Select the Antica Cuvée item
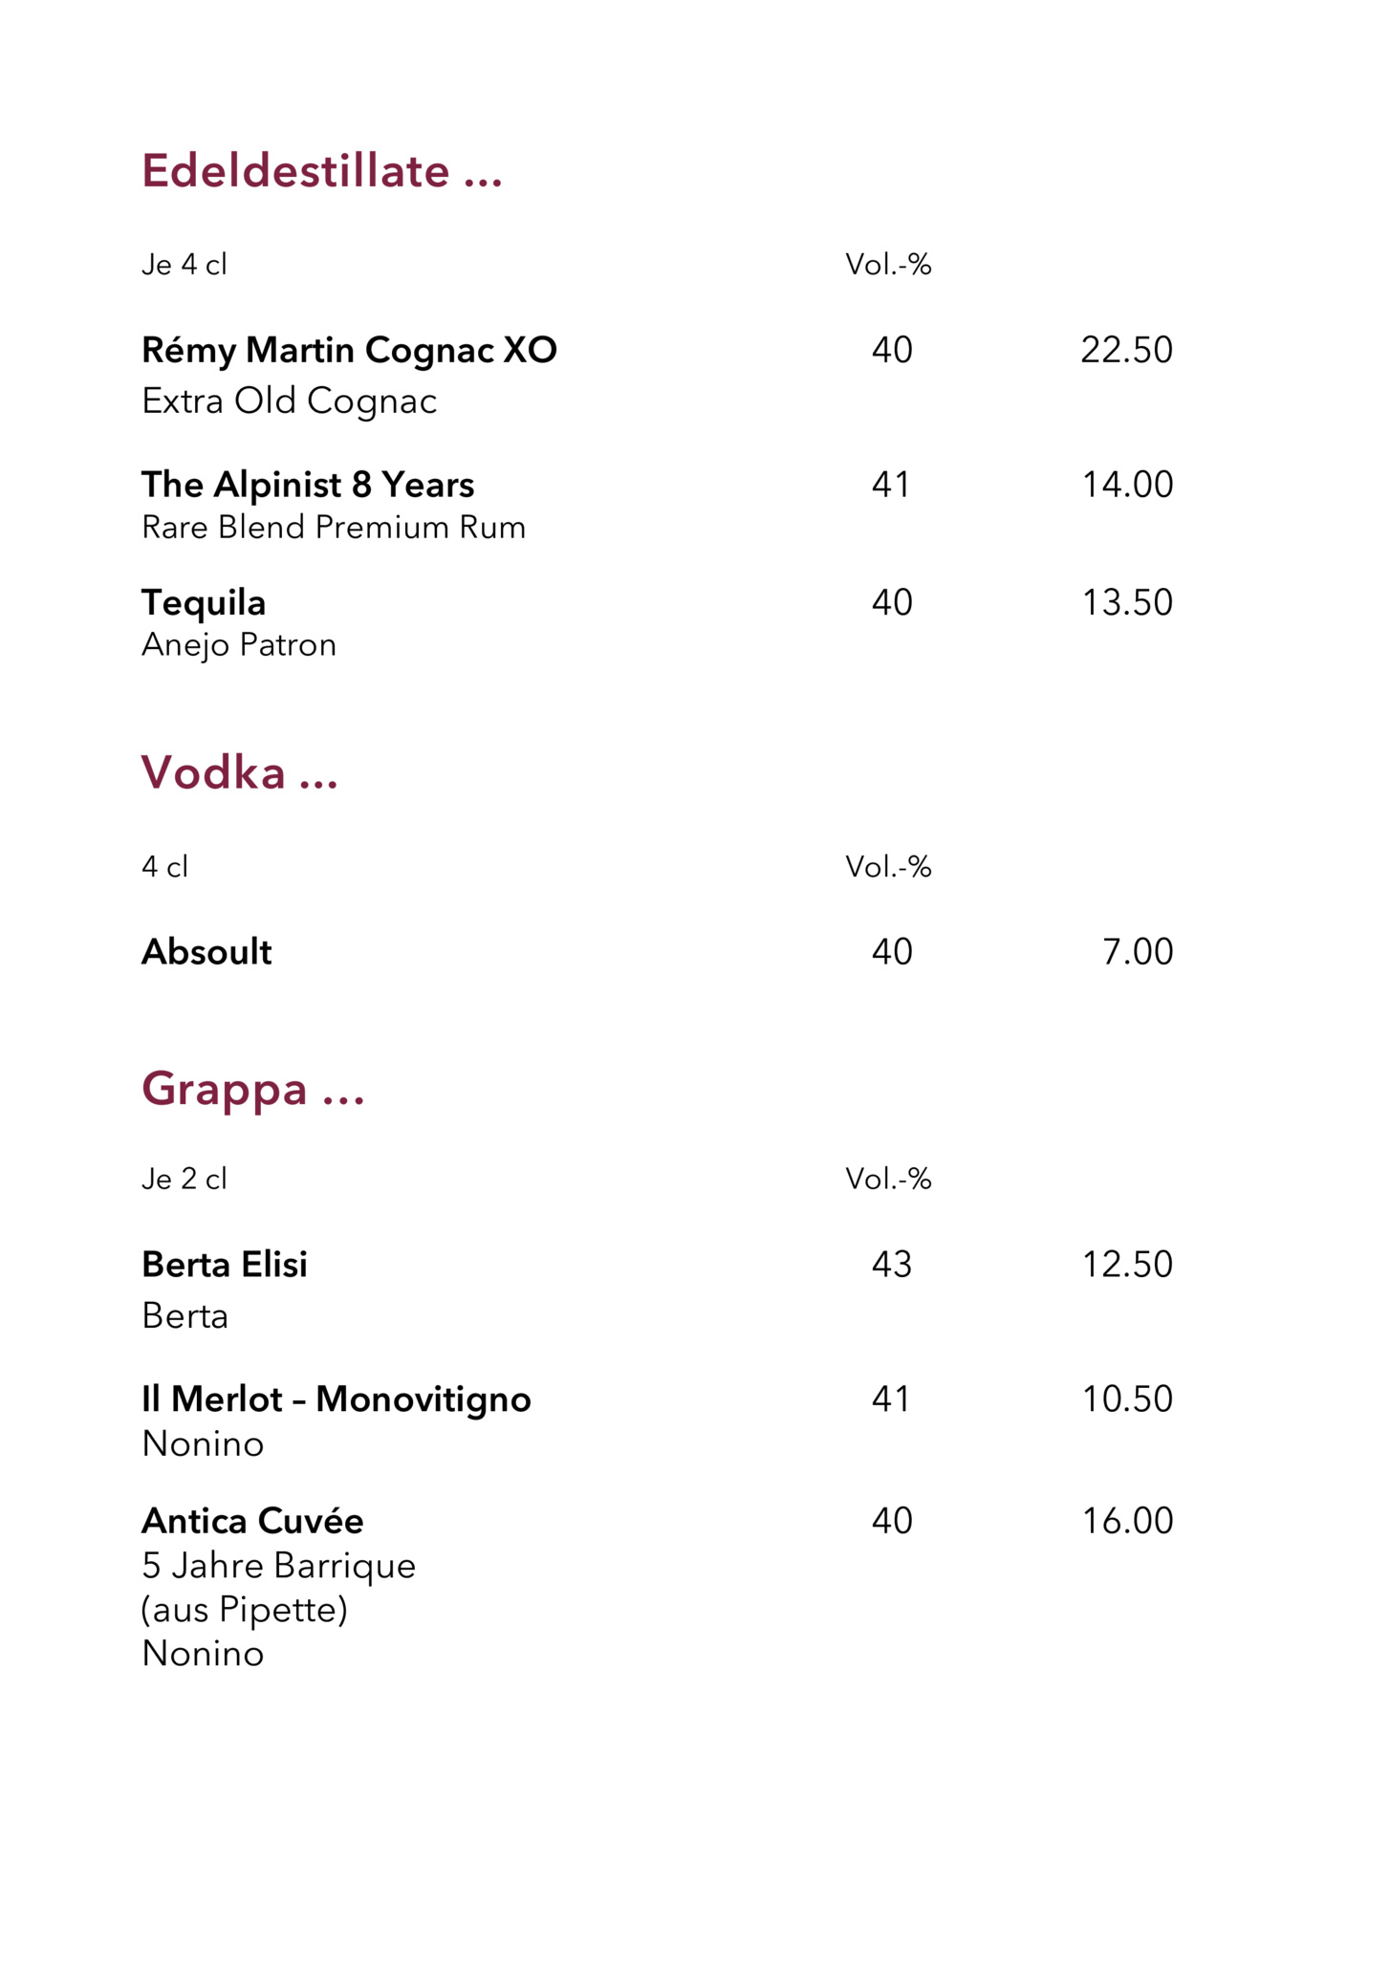This screenshot has height=1973, width=1390. pos(252,1521)
